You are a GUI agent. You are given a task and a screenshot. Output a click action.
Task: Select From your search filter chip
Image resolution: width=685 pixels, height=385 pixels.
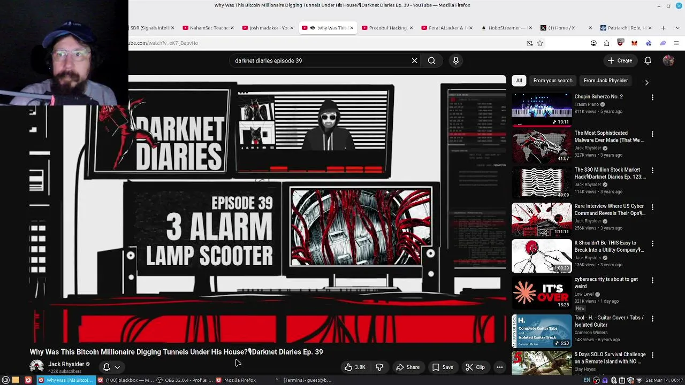pos(553,81)
